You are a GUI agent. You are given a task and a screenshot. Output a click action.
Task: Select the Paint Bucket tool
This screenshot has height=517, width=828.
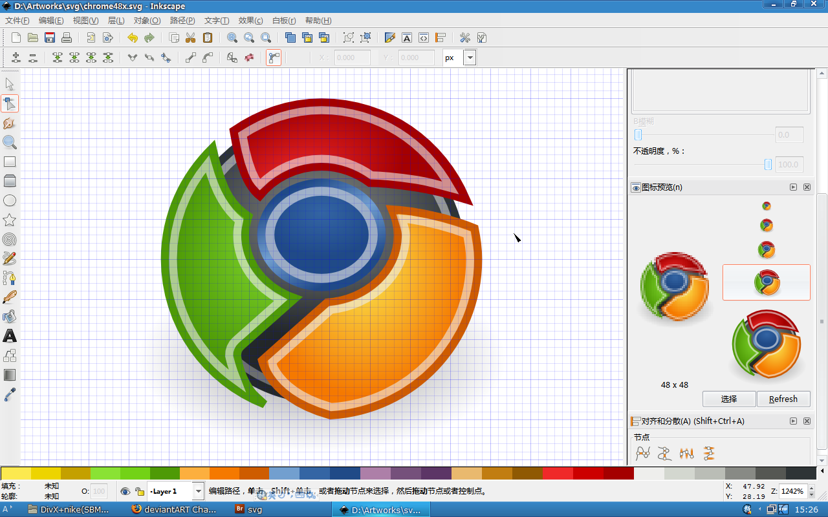[10, 317]
